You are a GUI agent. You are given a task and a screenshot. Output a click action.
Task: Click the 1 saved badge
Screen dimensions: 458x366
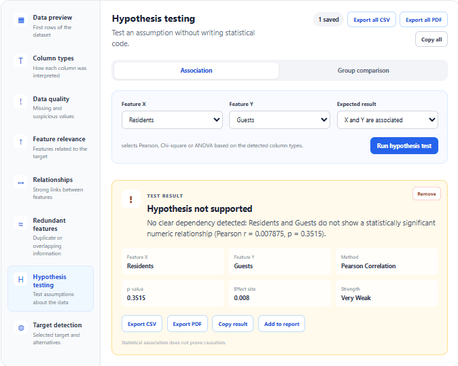point(329,20)
